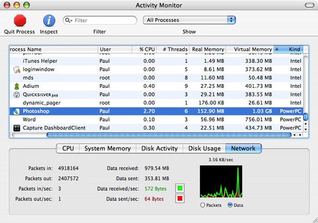The image size is (318, 223).
Task: Click the Capture DashboardClient icon
Action: coord(16,128)
